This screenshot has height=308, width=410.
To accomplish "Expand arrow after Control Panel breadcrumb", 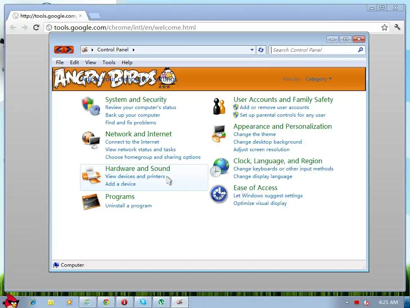I will point(134,50).
